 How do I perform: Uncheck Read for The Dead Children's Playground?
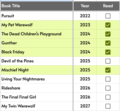click(108, 34)
